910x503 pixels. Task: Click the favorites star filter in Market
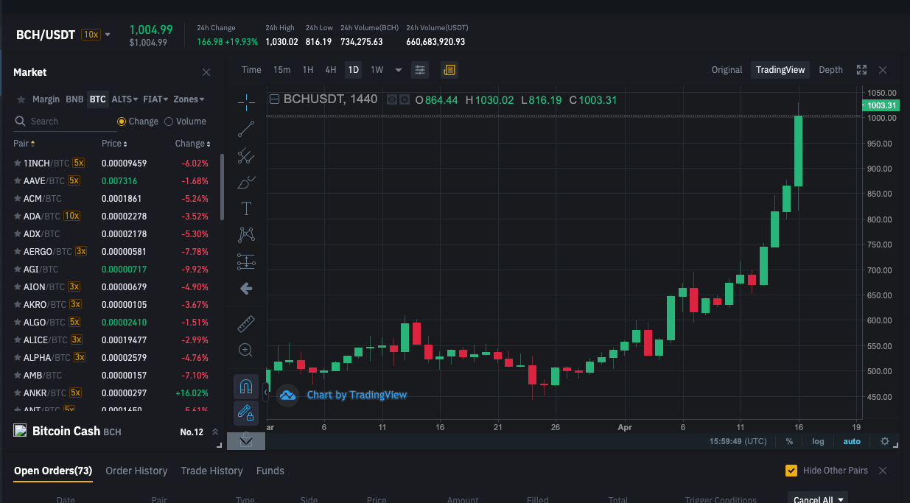tap(21, 99)
